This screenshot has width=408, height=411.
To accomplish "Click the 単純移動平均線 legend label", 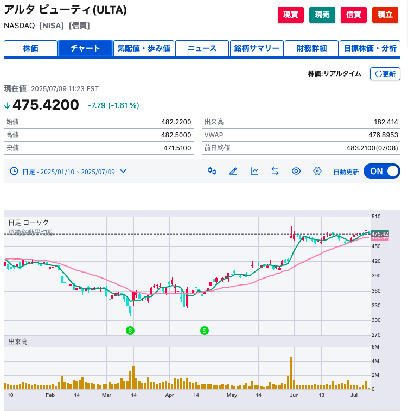I will pos(31,232).
